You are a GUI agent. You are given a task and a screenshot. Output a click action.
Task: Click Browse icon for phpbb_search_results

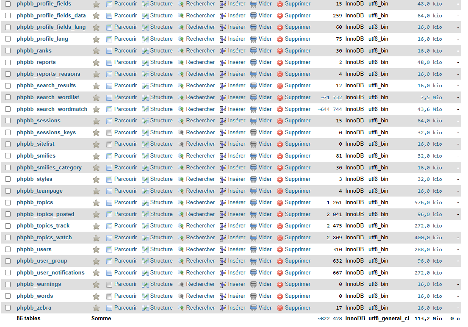point(109,86)
